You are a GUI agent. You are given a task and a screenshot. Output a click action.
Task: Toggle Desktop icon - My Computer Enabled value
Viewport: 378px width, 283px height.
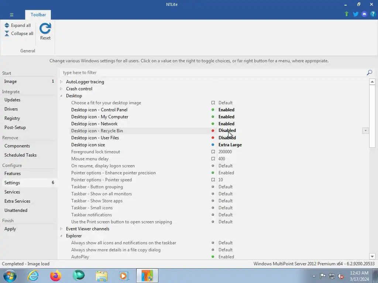(x=226, y=117)
